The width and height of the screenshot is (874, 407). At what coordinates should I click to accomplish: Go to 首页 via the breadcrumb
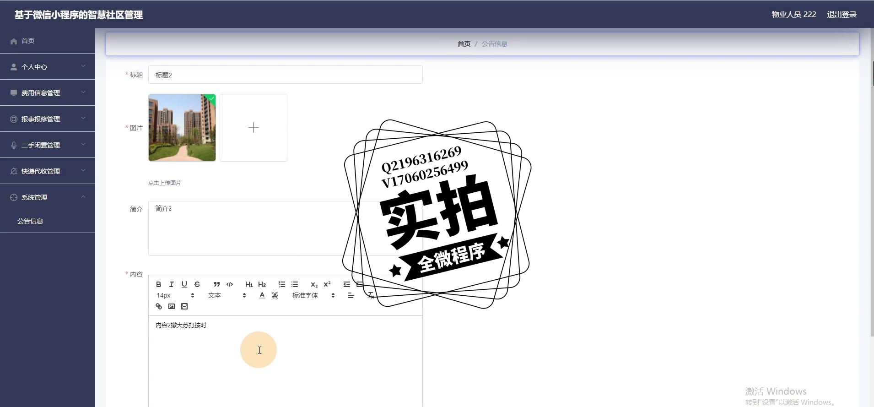464,44
